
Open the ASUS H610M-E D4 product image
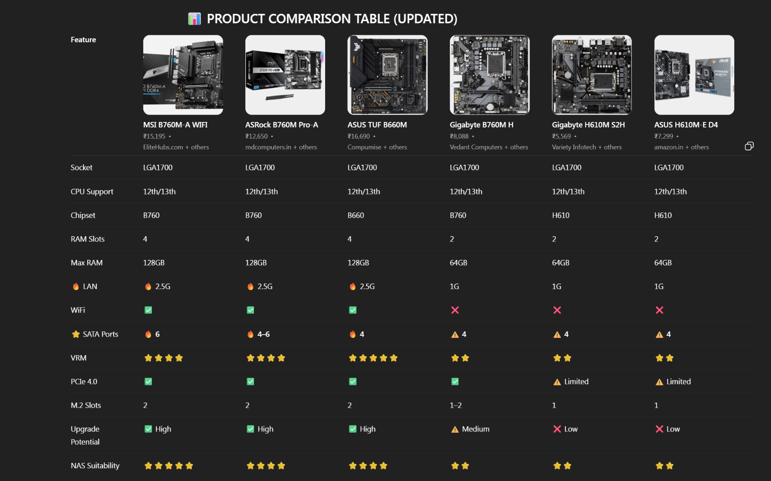click(694, 75)
